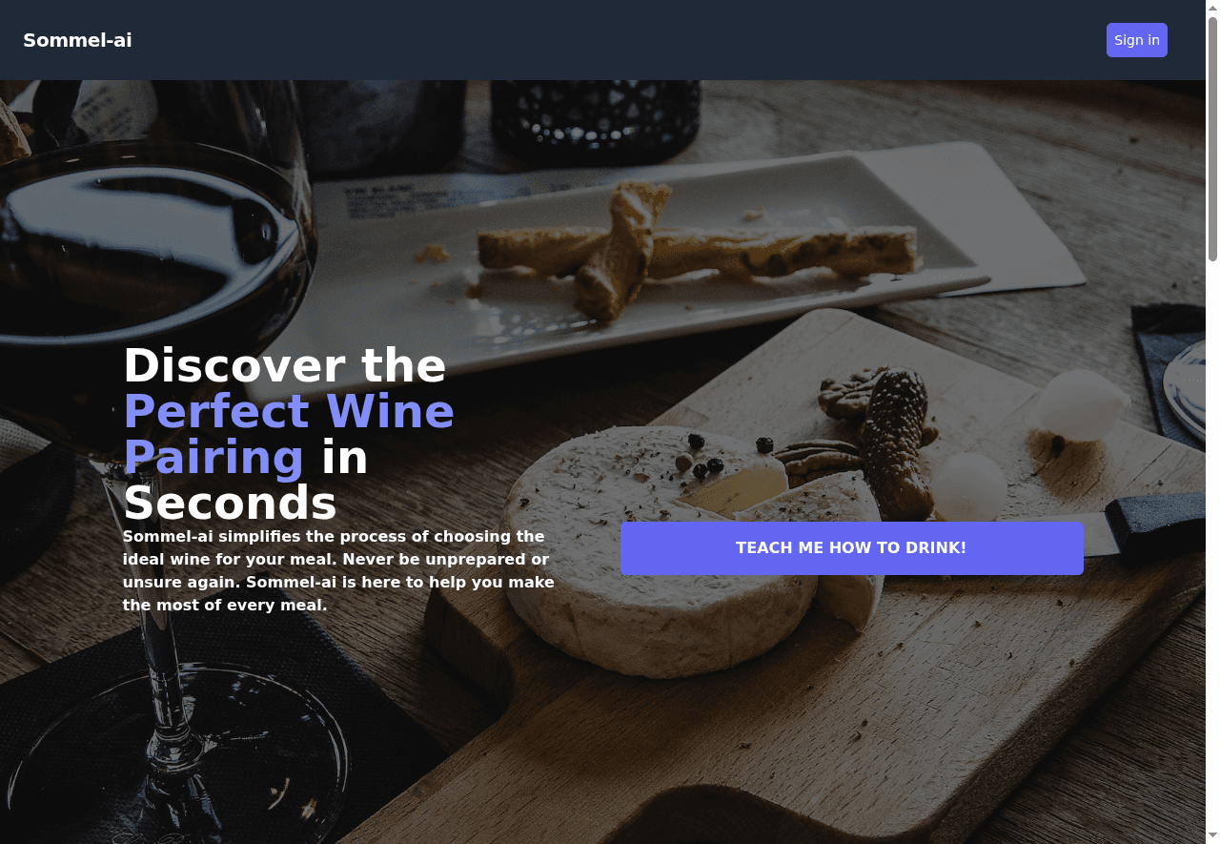Image resolution: width=1220 pixels, height=844 pixels.
Task: Click the scrollbar up arrow
Action: (x=1212, y=8)
